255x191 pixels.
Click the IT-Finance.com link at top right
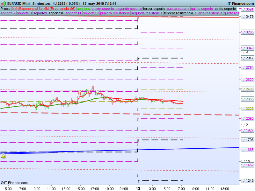(x=241, y=3)
